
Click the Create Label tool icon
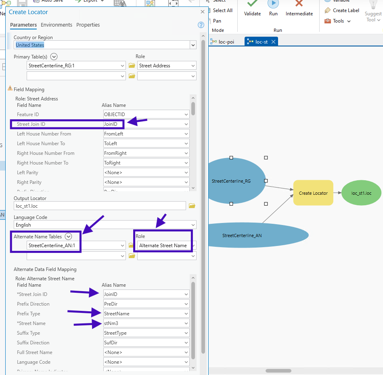click(327, 10)
